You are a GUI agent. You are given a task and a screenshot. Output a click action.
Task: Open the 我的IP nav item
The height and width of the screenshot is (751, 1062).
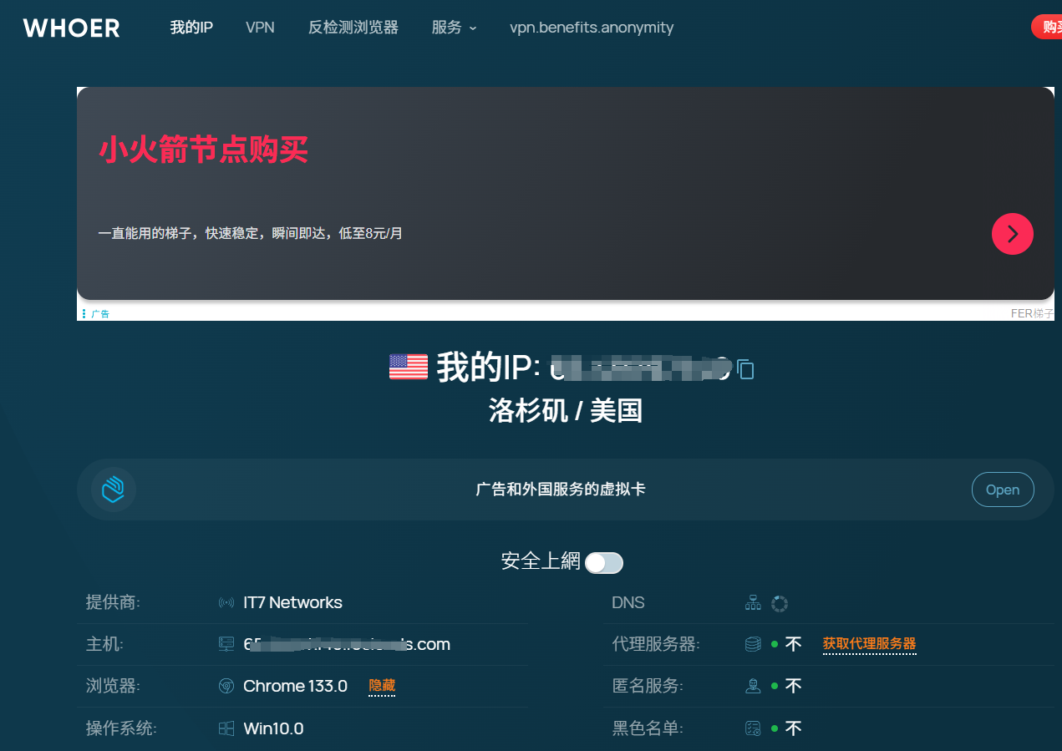191,28
